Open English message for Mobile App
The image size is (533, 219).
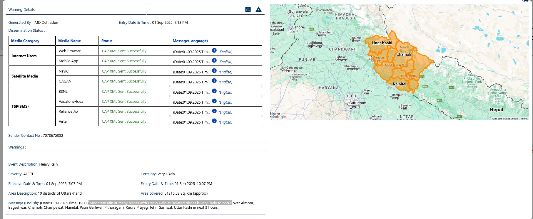click(x=225, y=62)
